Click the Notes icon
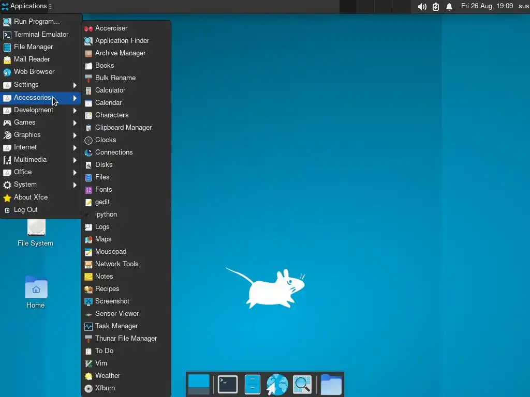Viewport: 530px width, 397px height. click(x=88, y=277)
